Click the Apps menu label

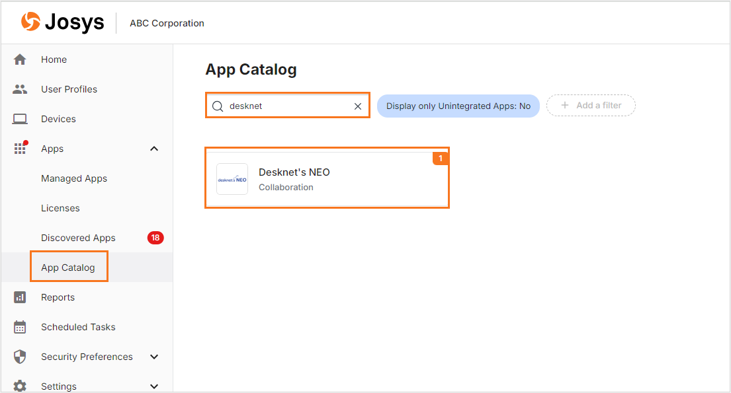52,149
